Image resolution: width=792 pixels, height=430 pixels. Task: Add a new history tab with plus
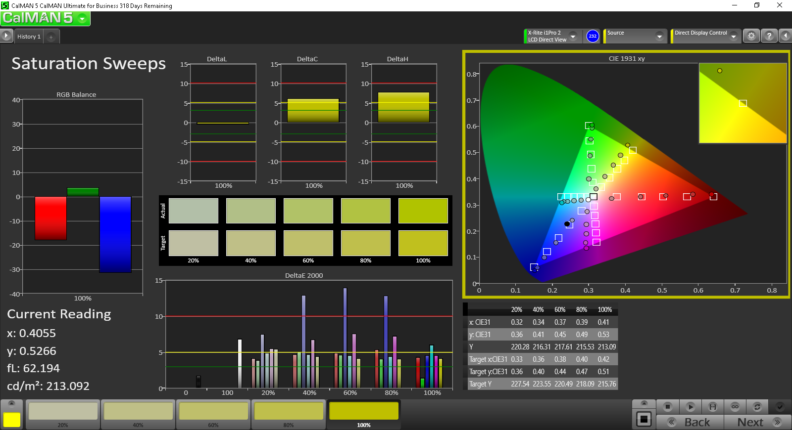(x=51, y=37)
